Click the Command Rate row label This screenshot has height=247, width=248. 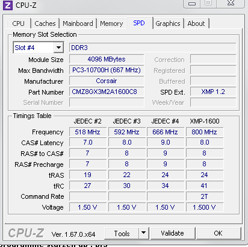pyautogui.click(x=42, y=196)
